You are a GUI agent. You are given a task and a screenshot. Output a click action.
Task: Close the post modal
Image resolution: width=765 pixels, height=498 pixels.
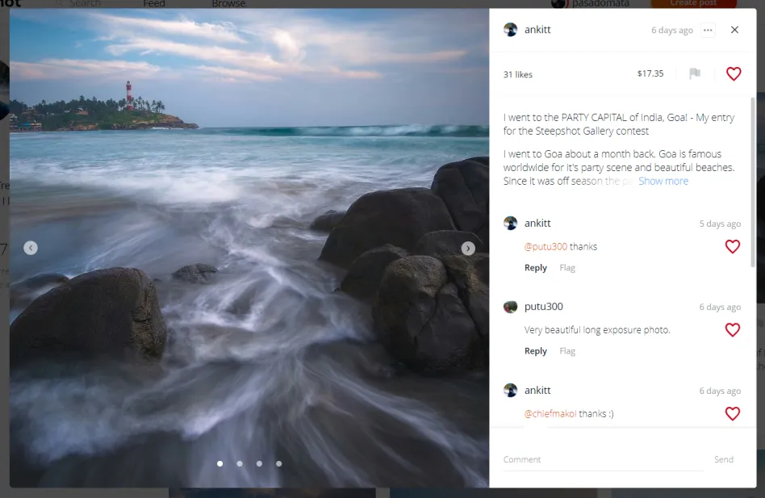coord(735,30)
